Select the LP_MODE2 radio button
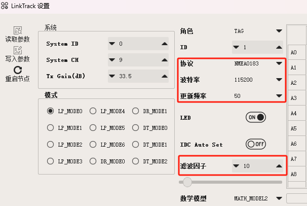 coord(50,145)
